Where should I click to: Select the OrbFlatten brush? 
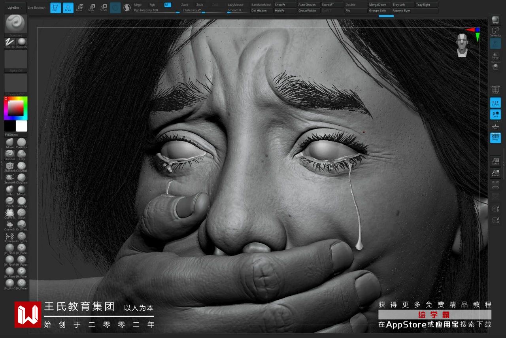(21, 225)
